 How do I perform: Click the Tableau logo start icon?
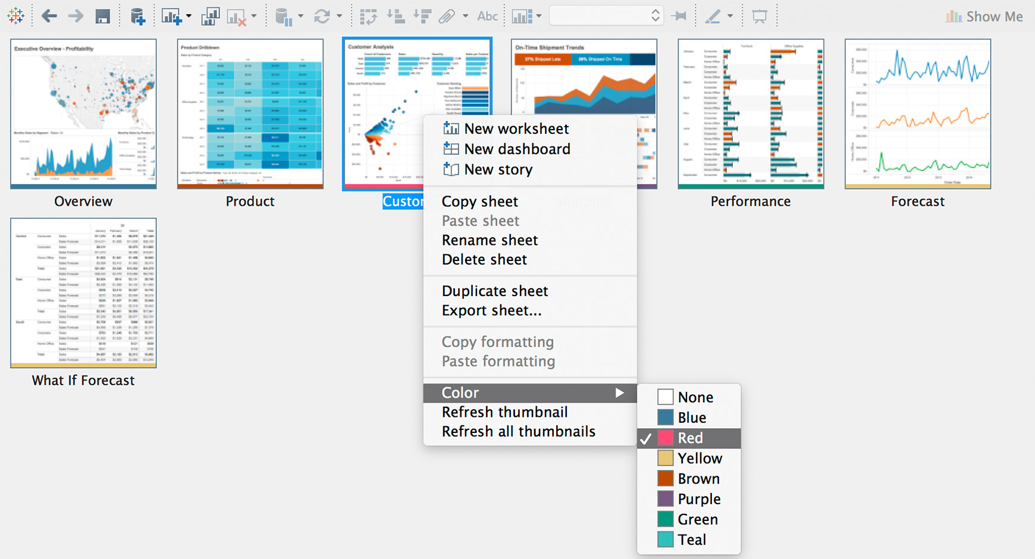(16, 16)
